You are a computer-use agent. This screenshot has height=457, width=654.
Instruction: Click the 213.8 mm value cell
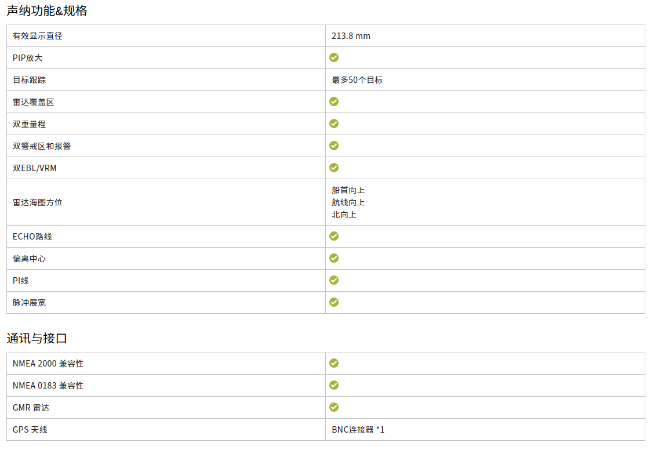(x=485, y=36)
